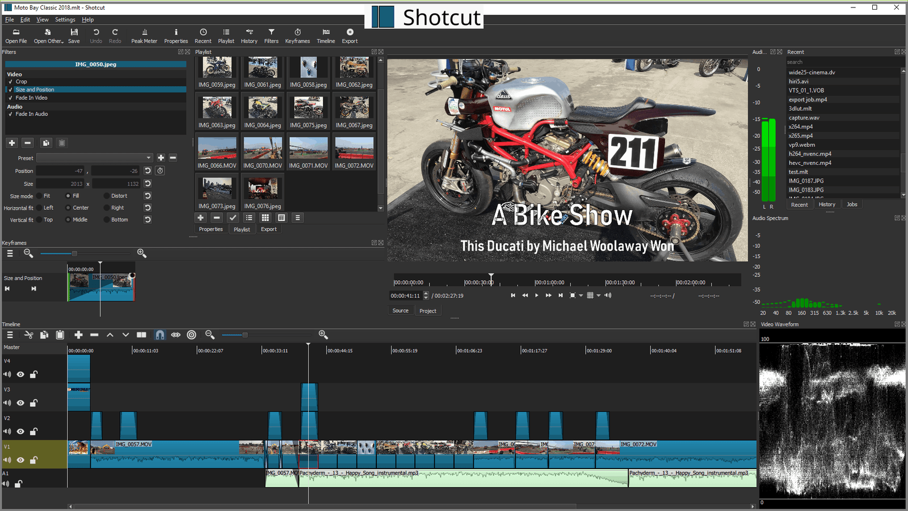Viewport: 908px width, 511px height.
Task: Open the File menu
Action: 10,19
